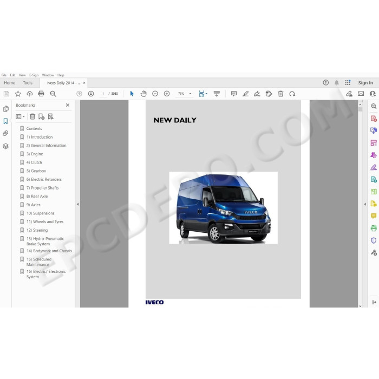Print the document using the printer icon

[x=41, y=94]
